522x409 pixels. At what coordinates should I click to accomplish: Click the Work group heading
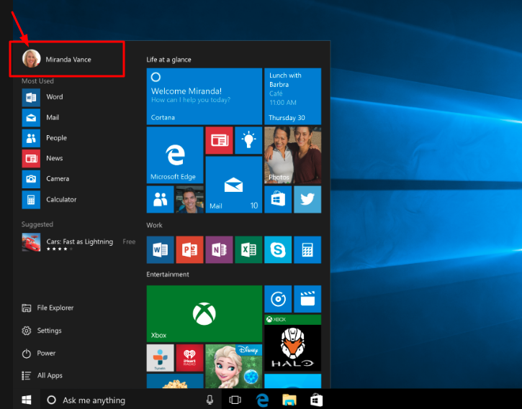coord(155,225)
